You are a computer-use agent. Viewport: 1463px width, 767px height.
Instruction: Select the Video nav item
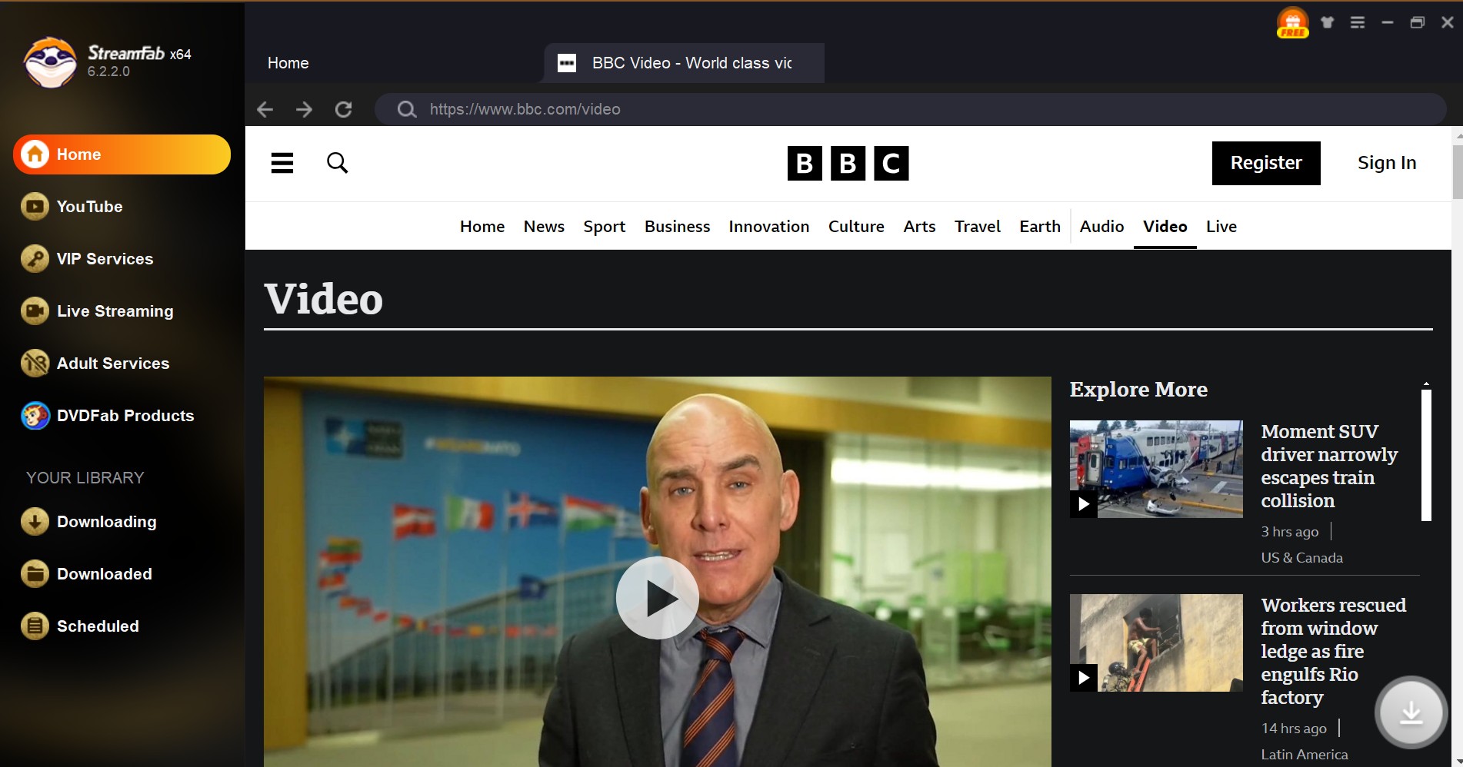point(1165,227)
